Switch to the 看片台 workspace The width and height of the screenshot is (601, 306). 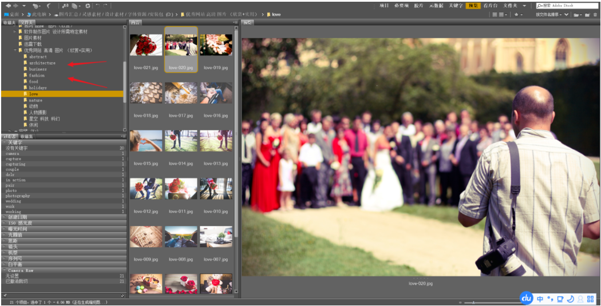coord(491,6)
